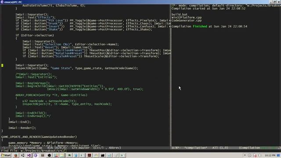Click the yellow cursor marker in the left fringe
The image size is (281, 158).
2,65
